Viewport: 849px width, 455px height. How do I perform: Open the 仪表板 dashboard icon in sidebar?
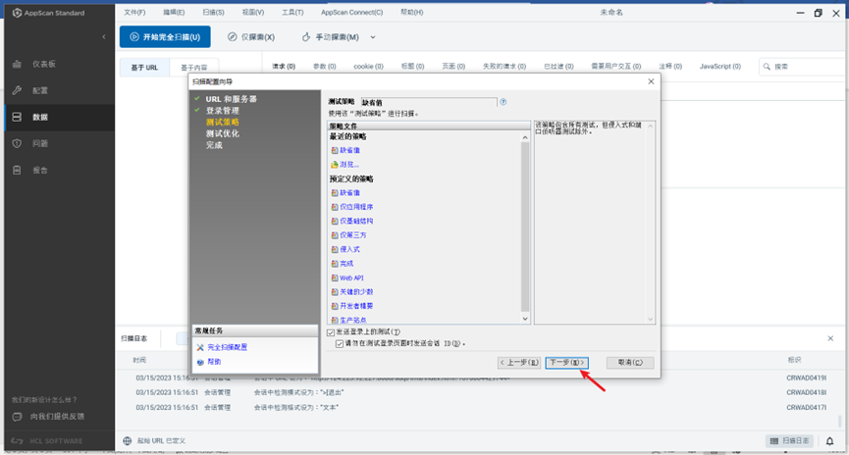(x=17, y=64)
